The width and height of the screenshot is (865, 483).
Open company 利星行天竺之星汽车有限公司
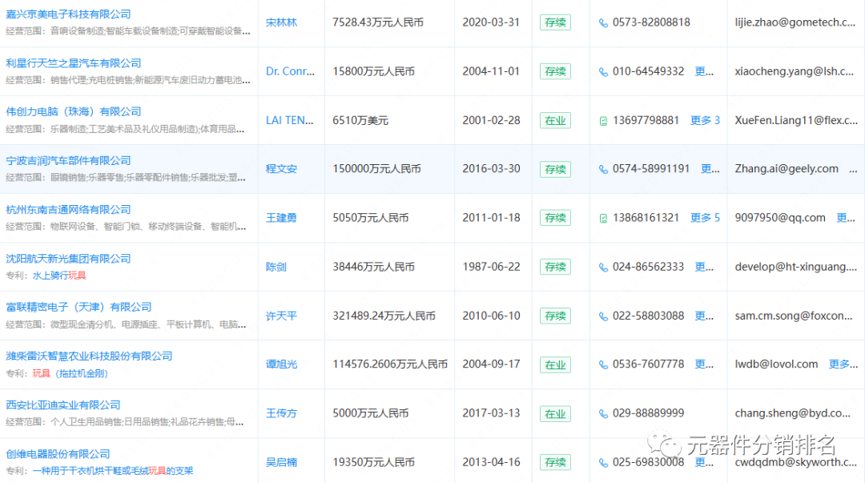pyautogui.click(x=74, y=63)
